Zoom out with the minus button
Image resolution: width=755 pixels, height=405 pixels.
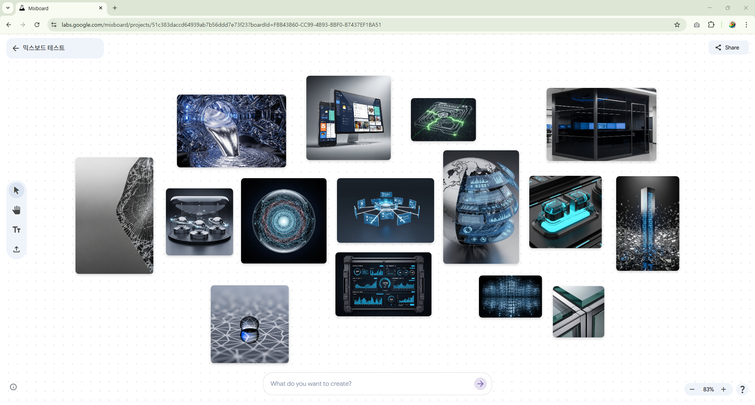pos(692,389)
